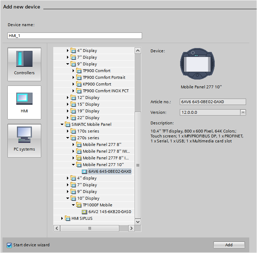Expand the Mobile Panel 277 8" node
The image size is (257, 253).
click(x=73, y=145)
